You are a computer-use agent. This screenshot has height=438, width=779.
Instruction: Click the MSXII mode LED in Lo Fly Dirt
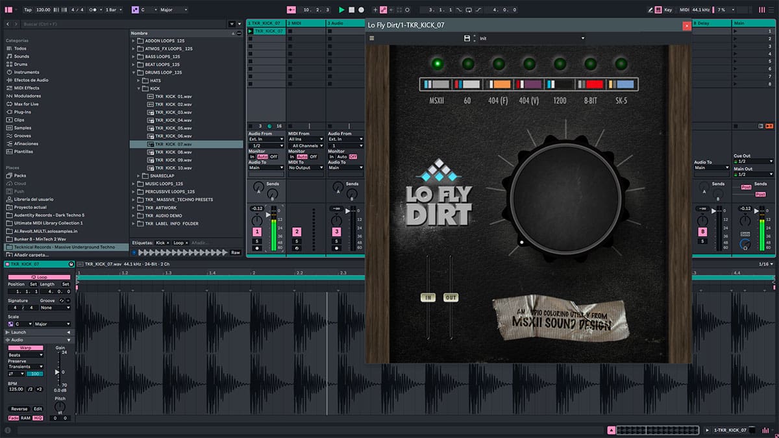coord(438,64)
